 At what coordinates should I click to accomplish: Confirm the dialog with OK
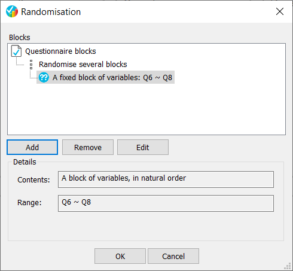(120, 256)
